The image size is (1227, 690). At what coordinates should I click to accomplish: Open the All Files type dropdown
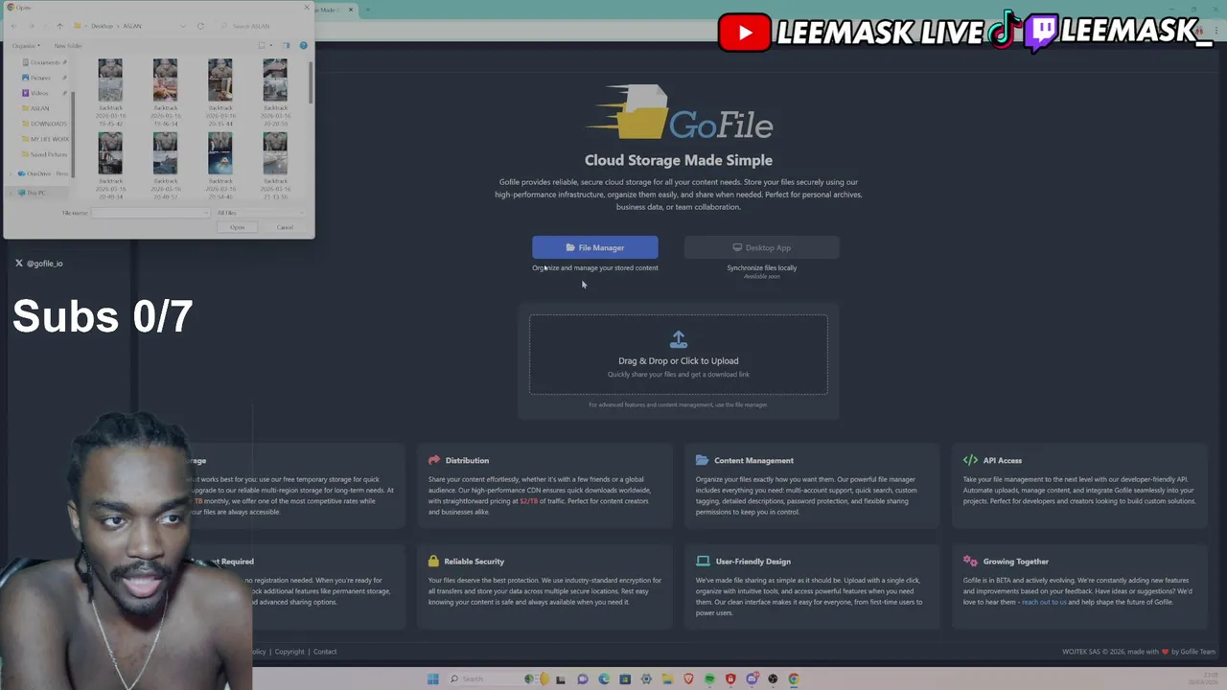[260, 213]
